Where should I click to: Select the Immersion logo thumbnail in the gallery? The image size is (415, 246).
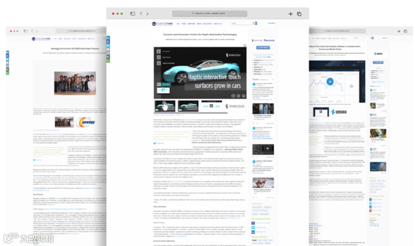(x=235, y=106)
